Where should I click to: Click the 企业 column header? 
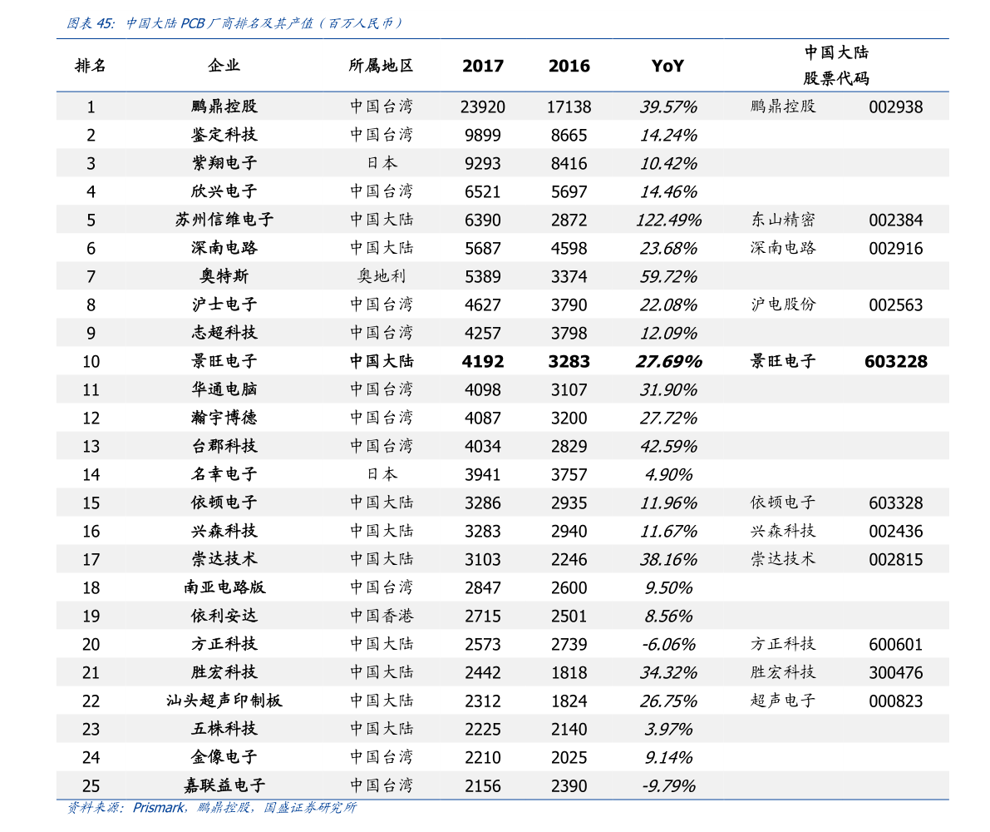[x=224, y=66]
